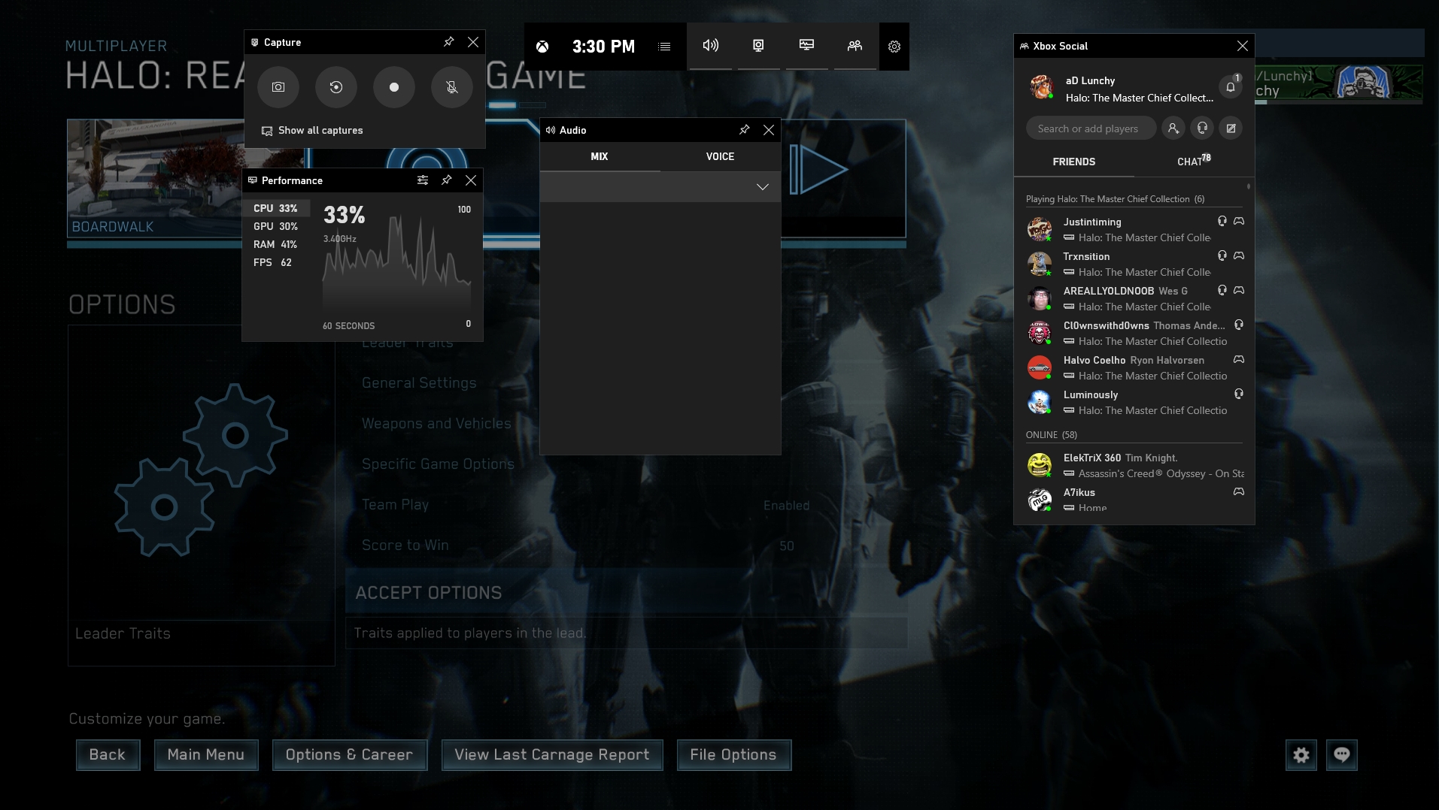
Task: Pin the Capture widget
Action: click(449, 42)
